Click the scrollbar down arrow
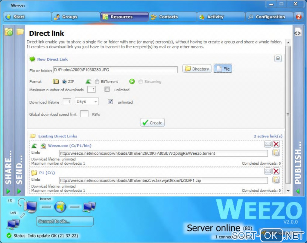The width and height of the screenshot is (307, 243). click(x=288, y=191)
